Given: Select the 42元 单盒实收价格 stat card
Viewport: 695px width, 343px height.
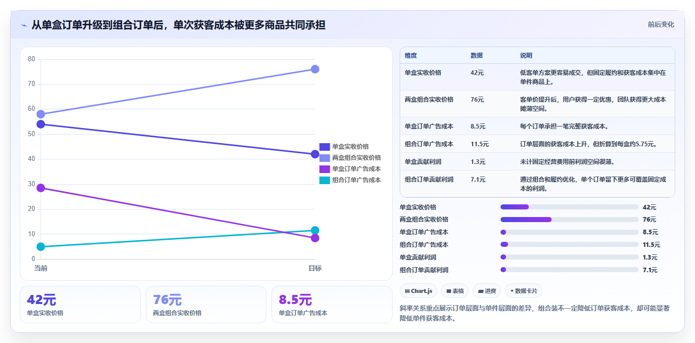Looking at the screenshot, I should (x=80, y=305).
